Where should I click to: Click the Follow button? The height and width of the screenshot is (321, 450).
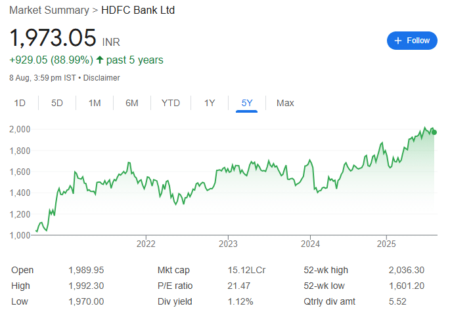click(x=412, y=41)
